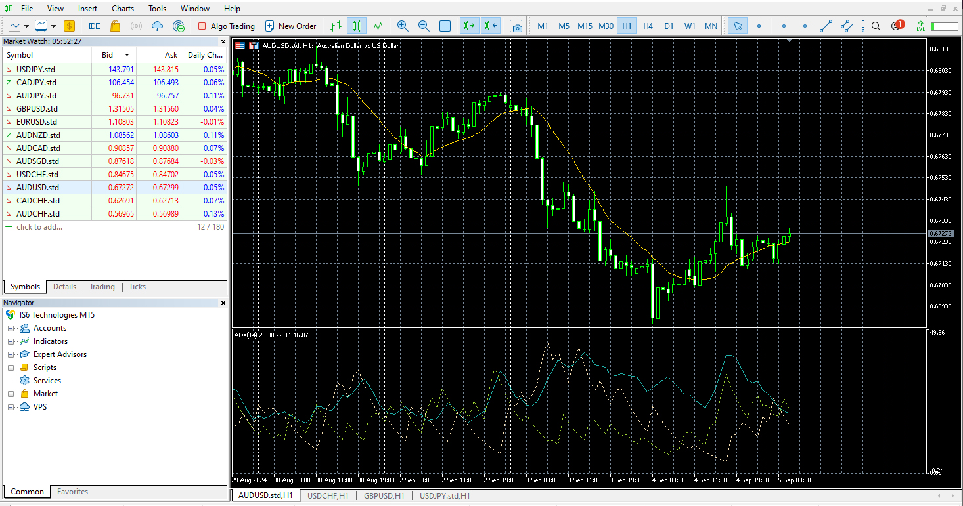963x506 pixels.
Task: Open the Details tab in Market Watch
Action: 64,287
